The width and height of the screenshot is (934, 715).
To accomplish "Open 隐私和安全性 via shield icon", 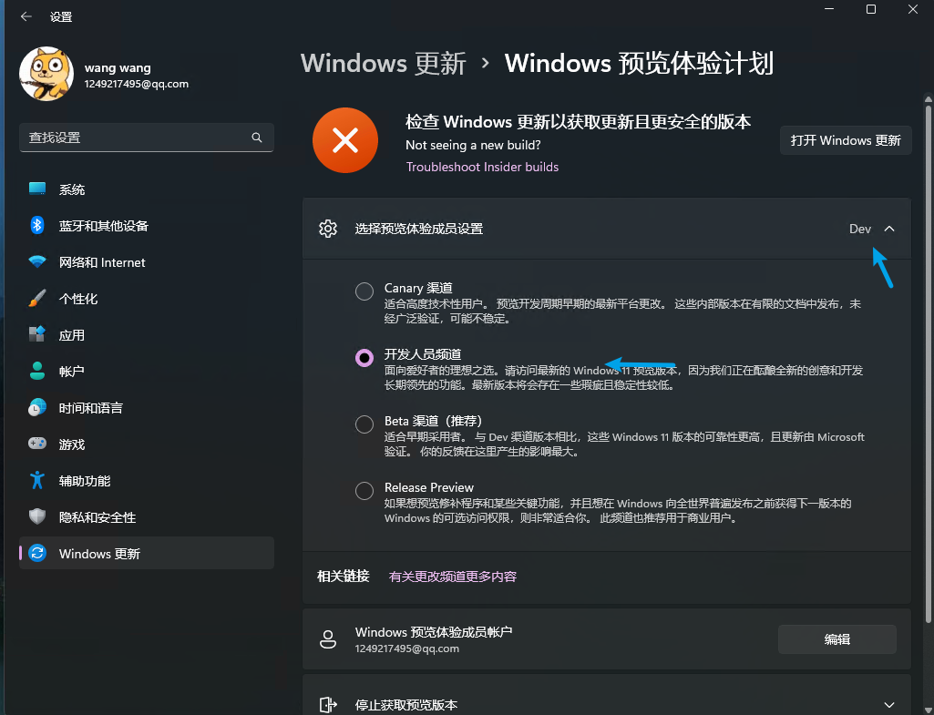I will [37, 516].
